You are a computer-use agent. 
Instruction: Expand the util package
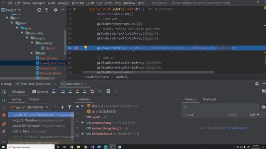[32, 53]
